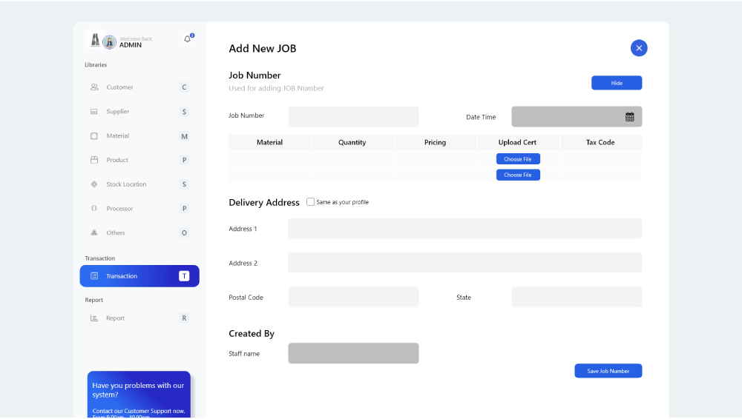Click the Report chart icon in sidebar

pos(94,318)
